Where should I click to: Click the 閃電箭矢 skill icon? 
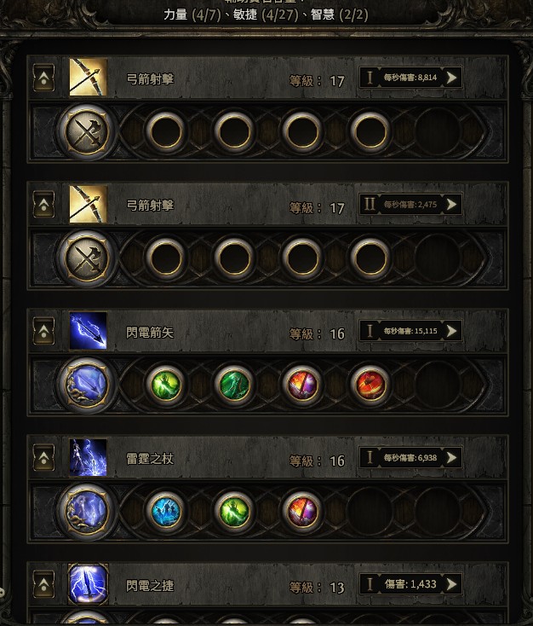tap(89, 332)
